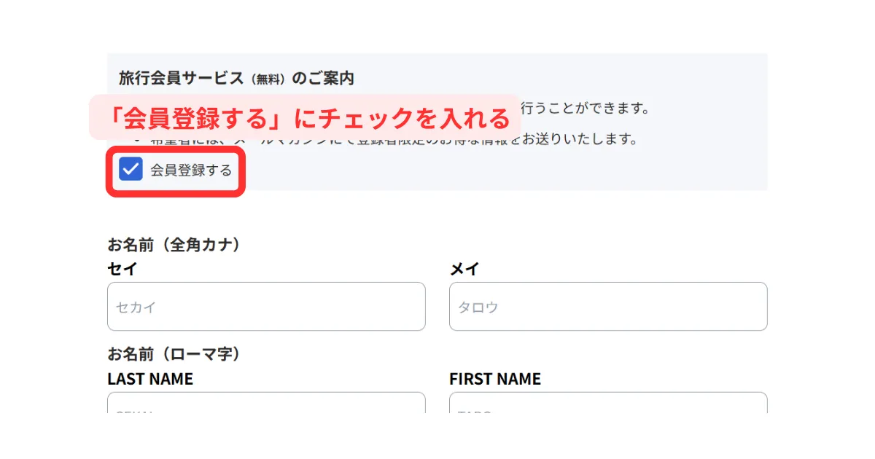Click the 会員登録する label text
The height and width of the screenshot is (459, 875).
click(191, 170)
